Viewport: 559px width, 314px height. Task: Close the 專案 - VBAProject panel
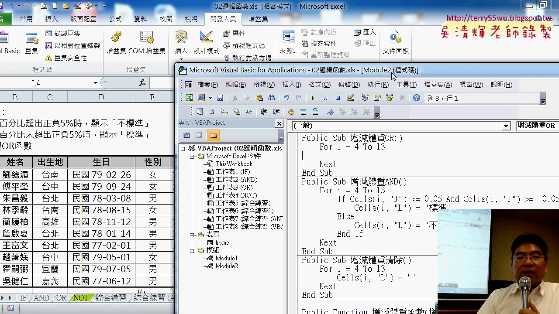[279, 123]
